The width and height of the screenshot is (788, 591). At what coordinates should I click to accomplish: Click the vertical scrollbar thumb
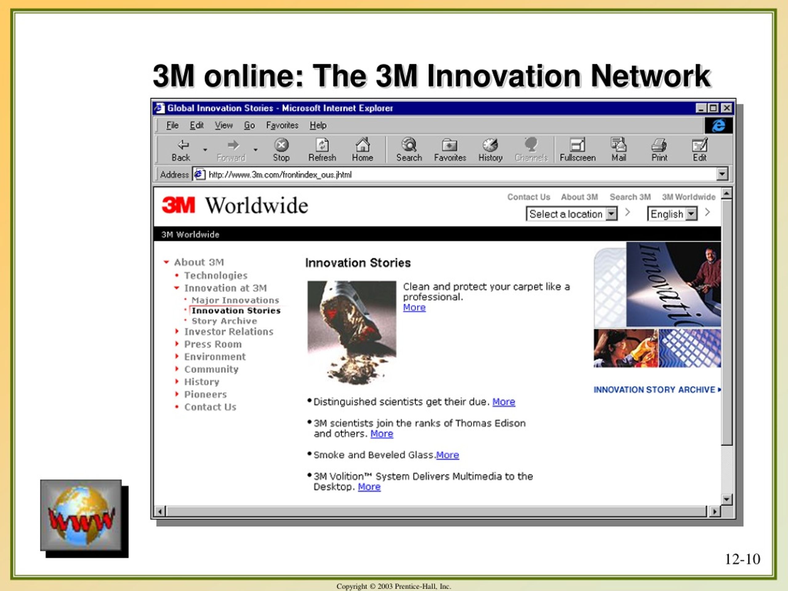click(x=727, y=322)
